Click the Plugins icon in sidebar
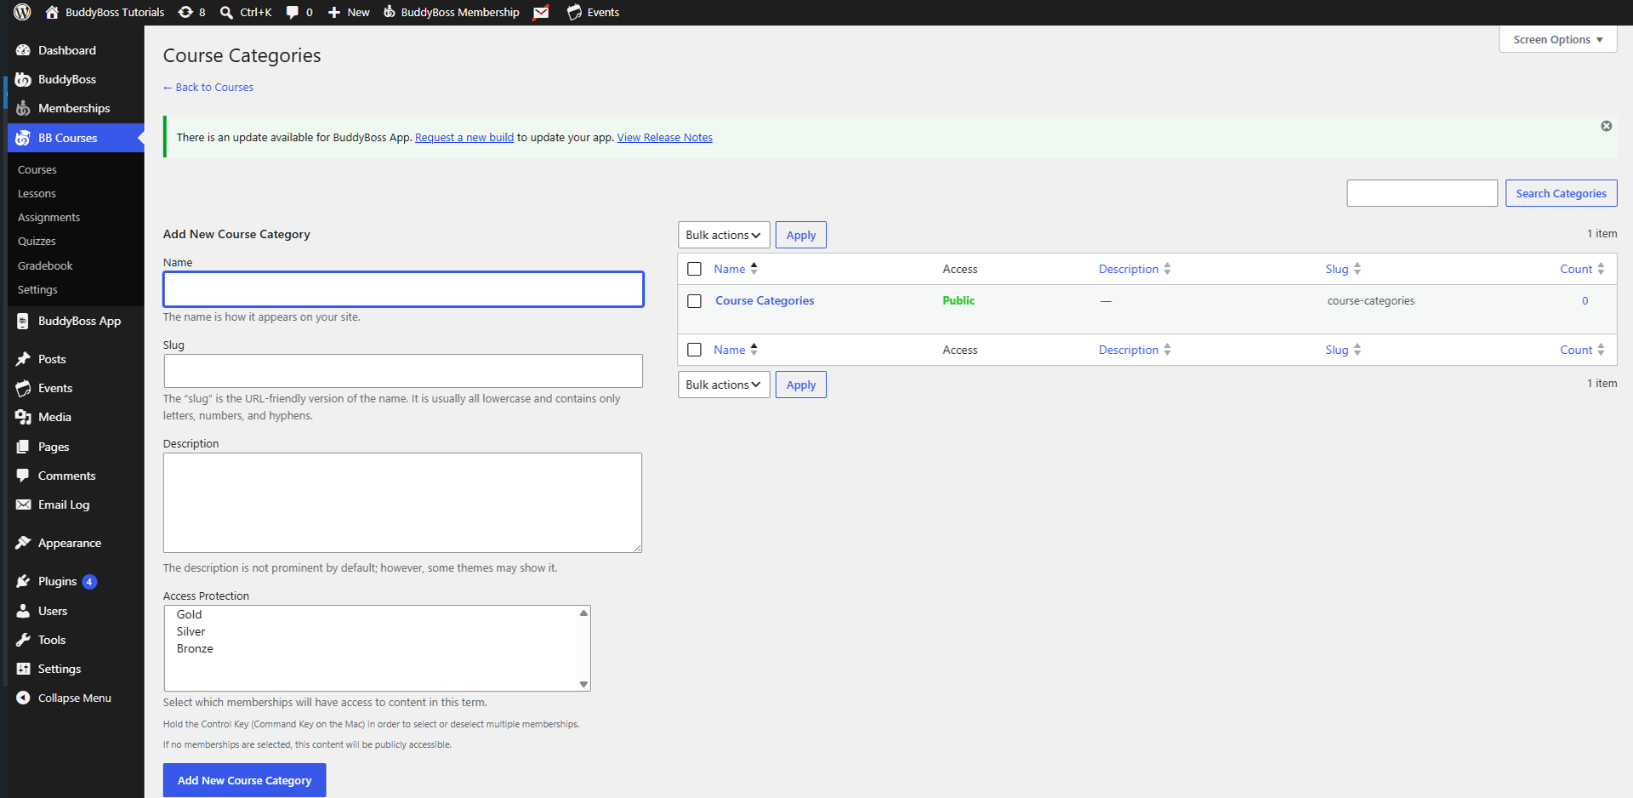The image size is (1633, 798). pos(23,581)
